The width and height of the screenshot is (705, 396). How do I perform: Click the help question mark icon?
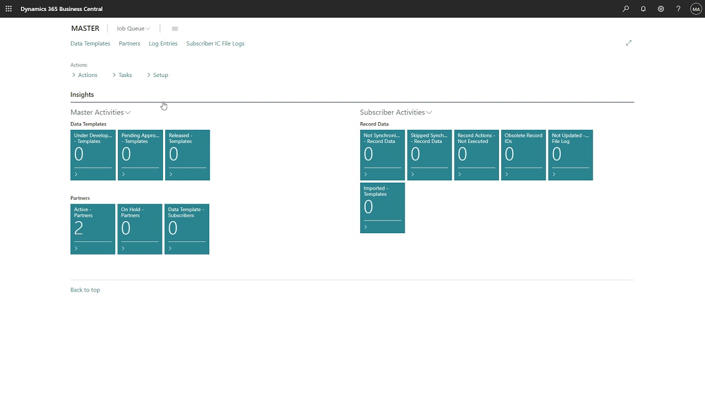(x=679, y=9)
